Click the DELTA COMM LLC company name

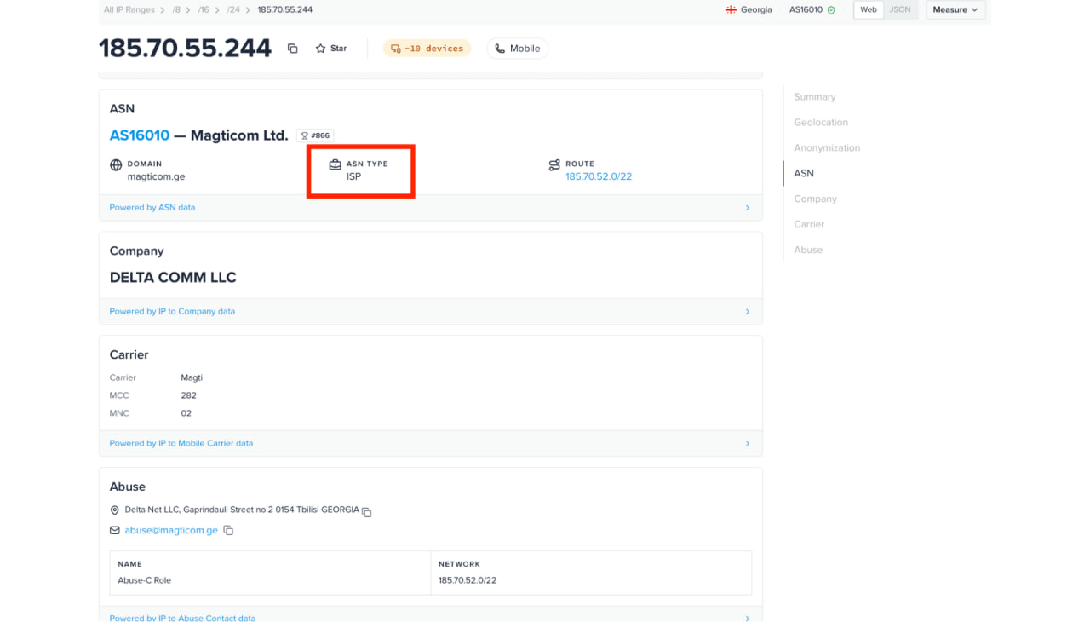173,278
